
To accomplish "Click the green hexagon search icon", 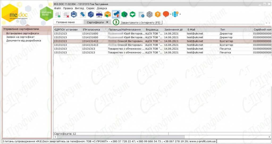I will [x=124, y=14].
